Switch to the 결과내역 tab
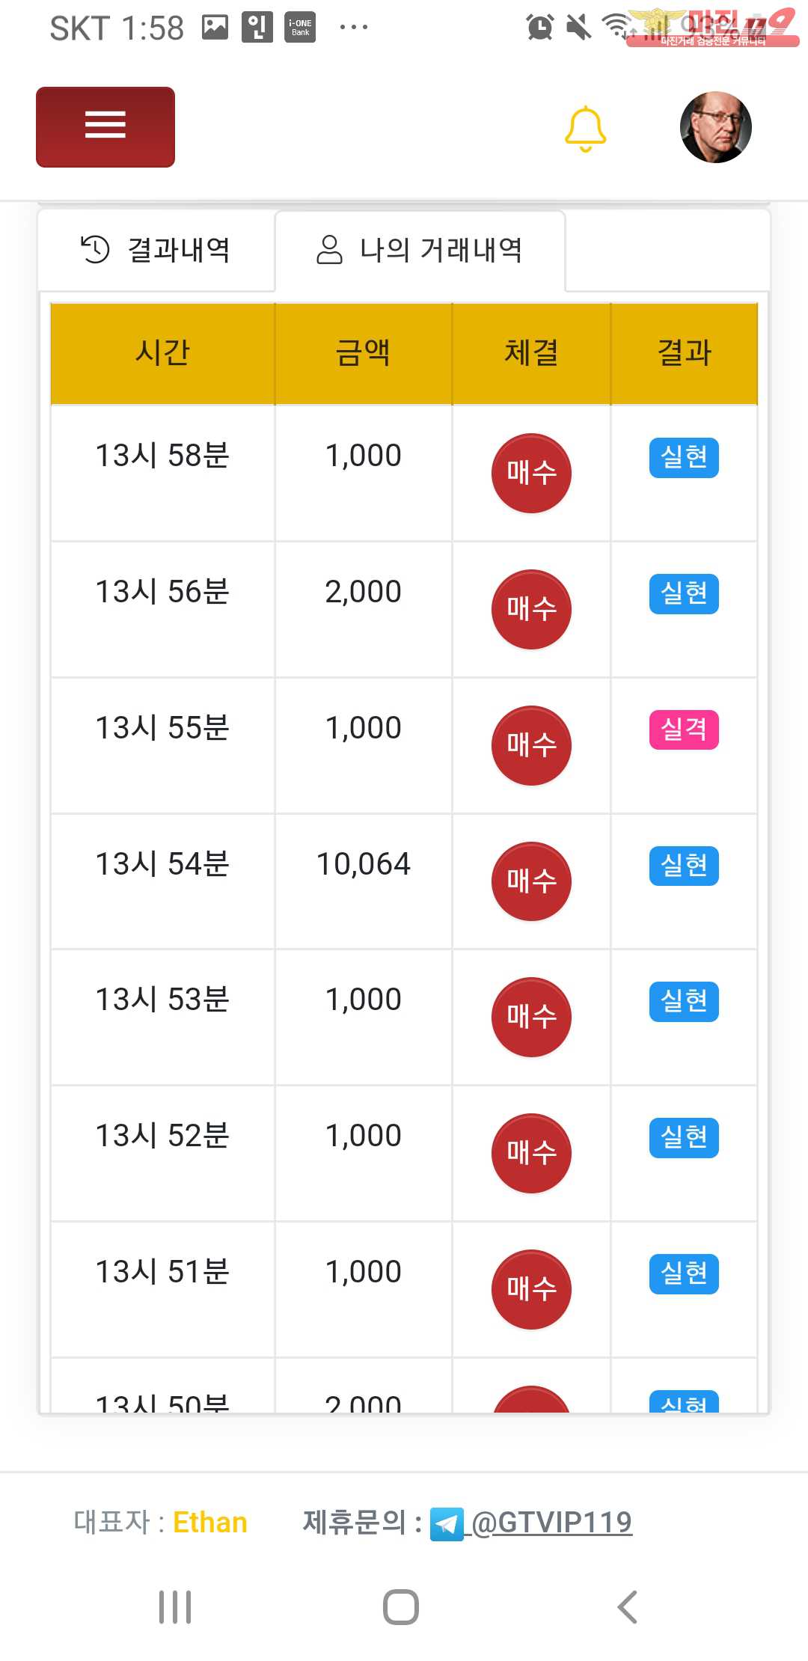This screenshot has width=808, height=1661. click(x=156, y=250)
